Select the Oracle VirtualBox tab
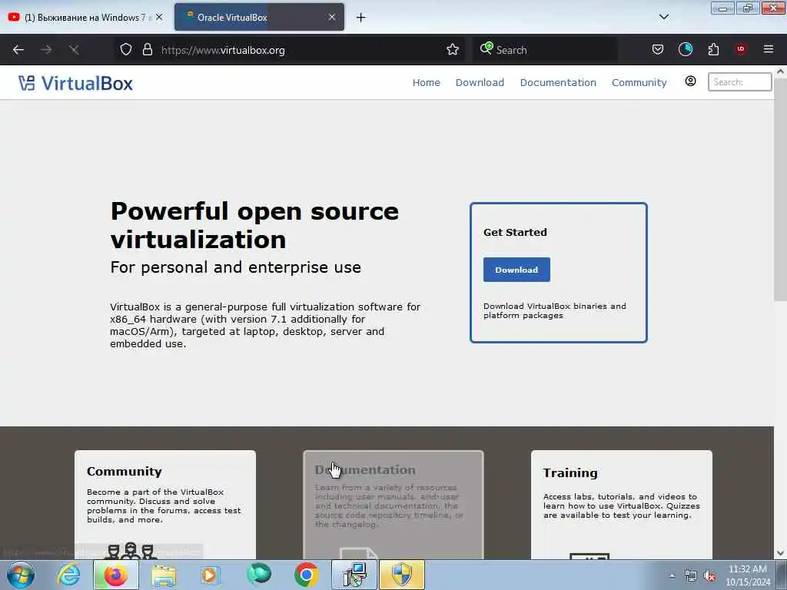The width and height of the screenshot is (787, 590). (259, 17)
